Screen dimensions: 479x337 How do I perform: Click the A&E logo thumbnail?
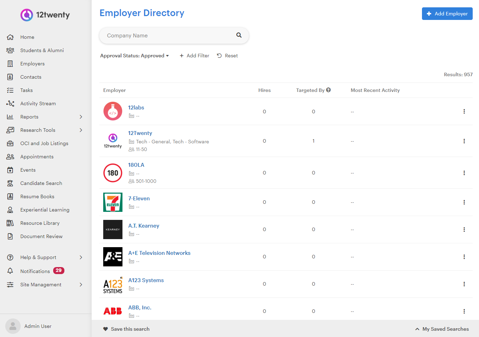113,257
